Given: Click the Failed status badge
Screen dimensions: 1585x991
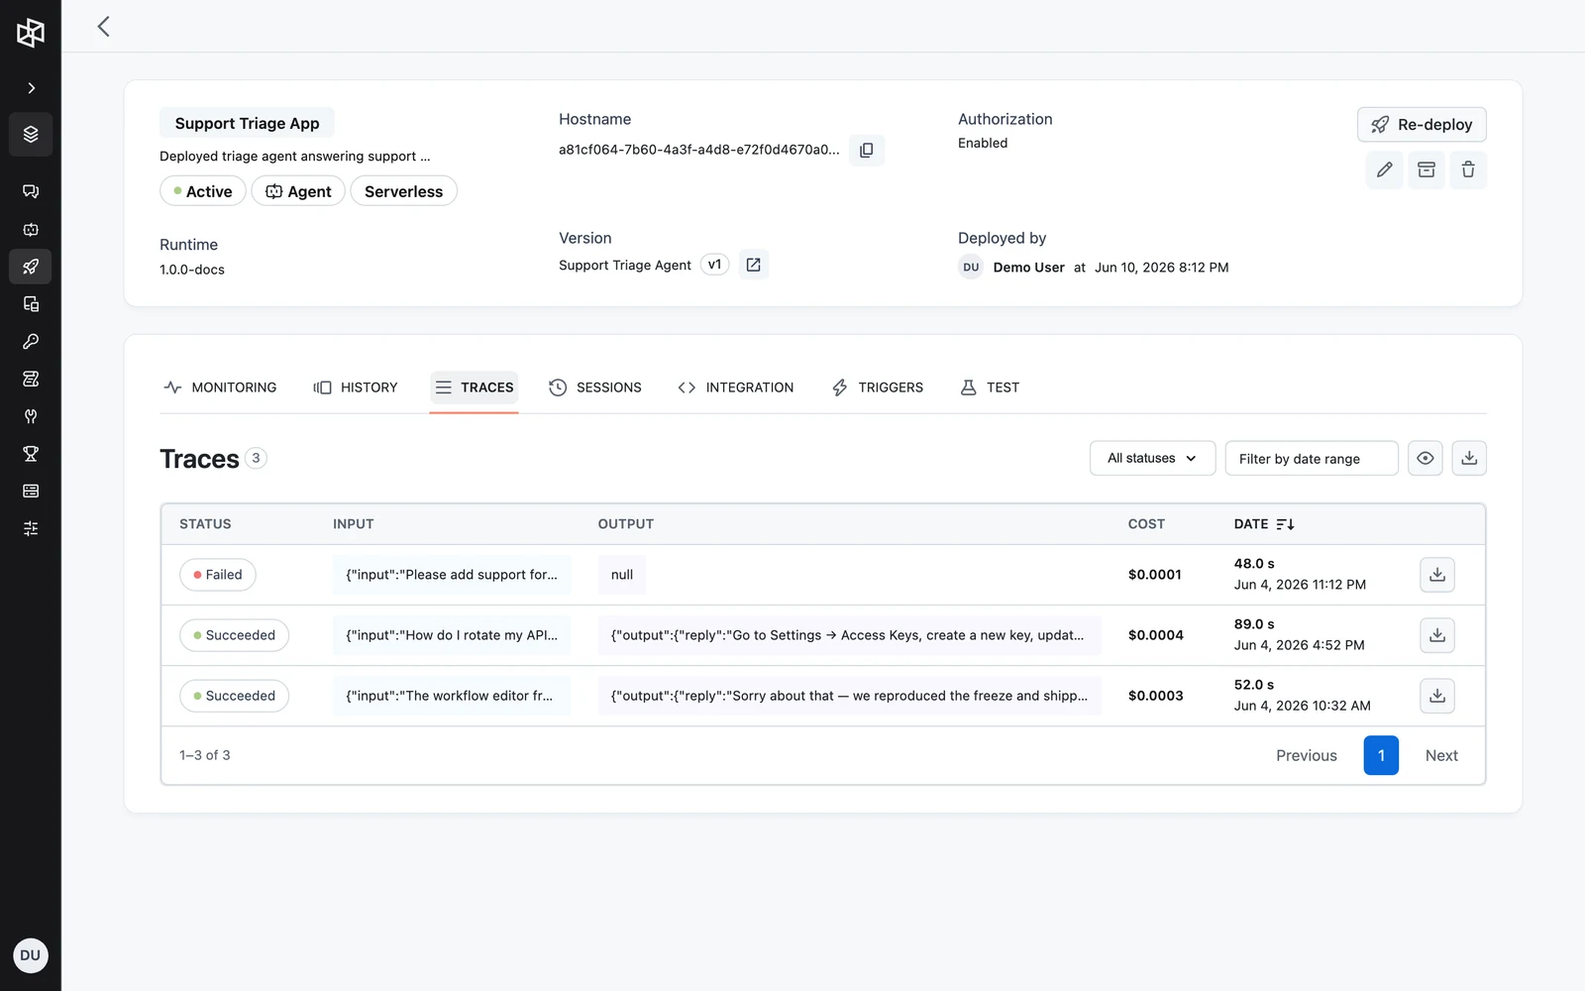Looking at the screenshot, I should [x=218, y=575].
